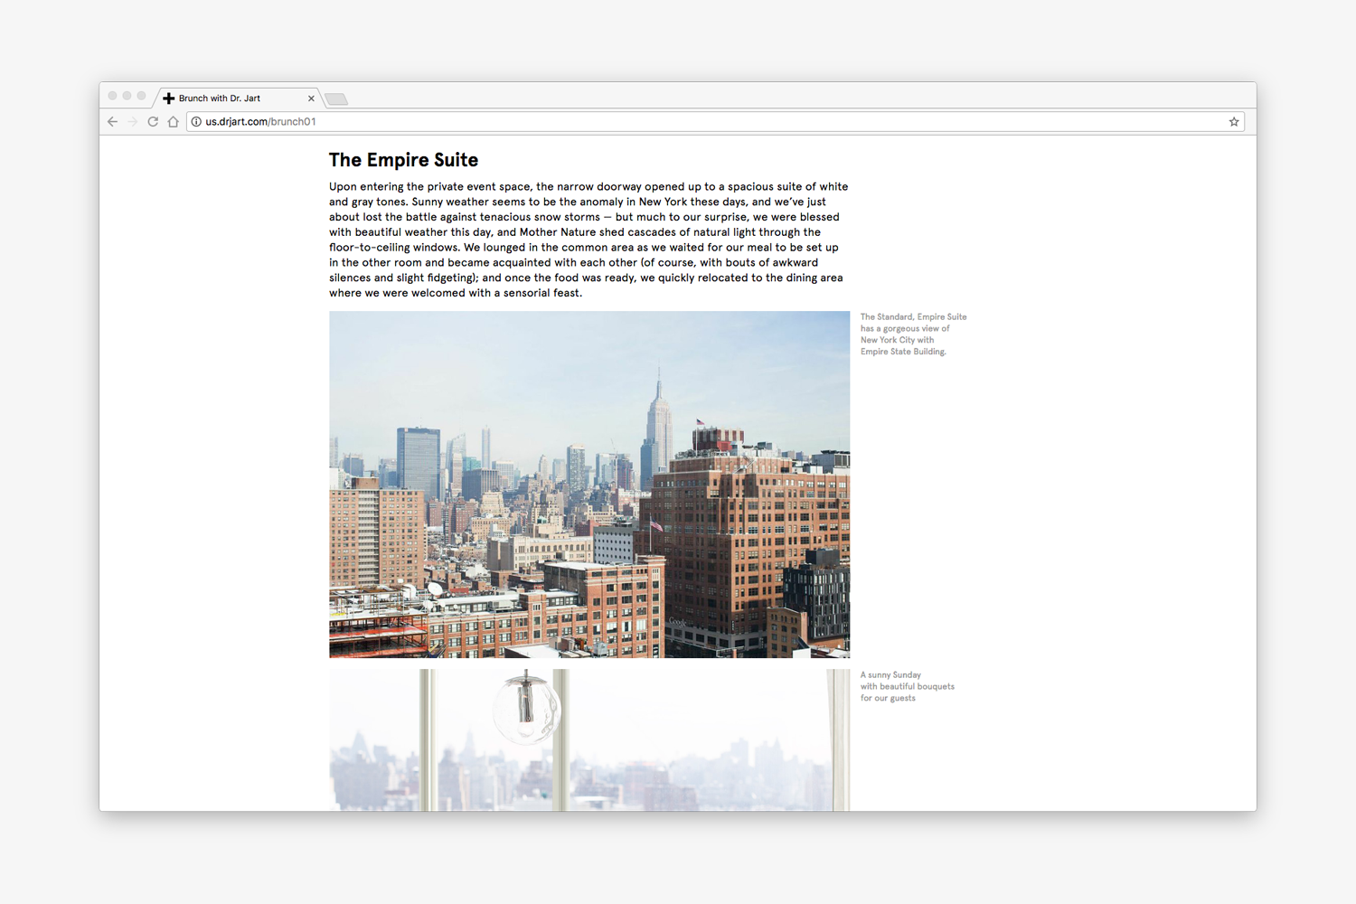The image size is (1356, 904).
Task: Click the minimize window button
Action: click(x=127, y=96)
